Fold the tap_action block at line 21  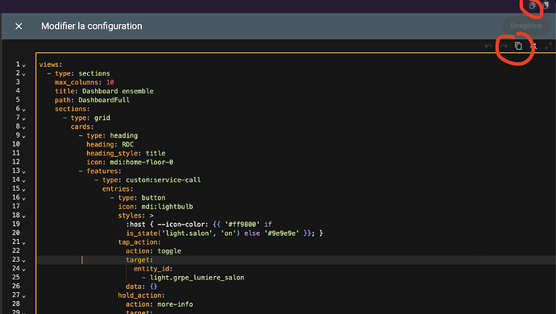(x=23, y=243)
